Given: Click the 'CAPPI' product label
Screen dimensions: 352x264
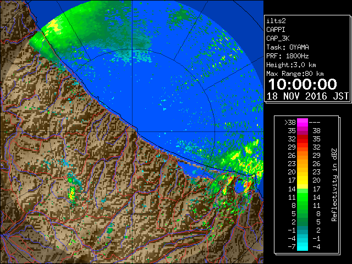Looking at the screenshot, I should (x=276, y=30).
